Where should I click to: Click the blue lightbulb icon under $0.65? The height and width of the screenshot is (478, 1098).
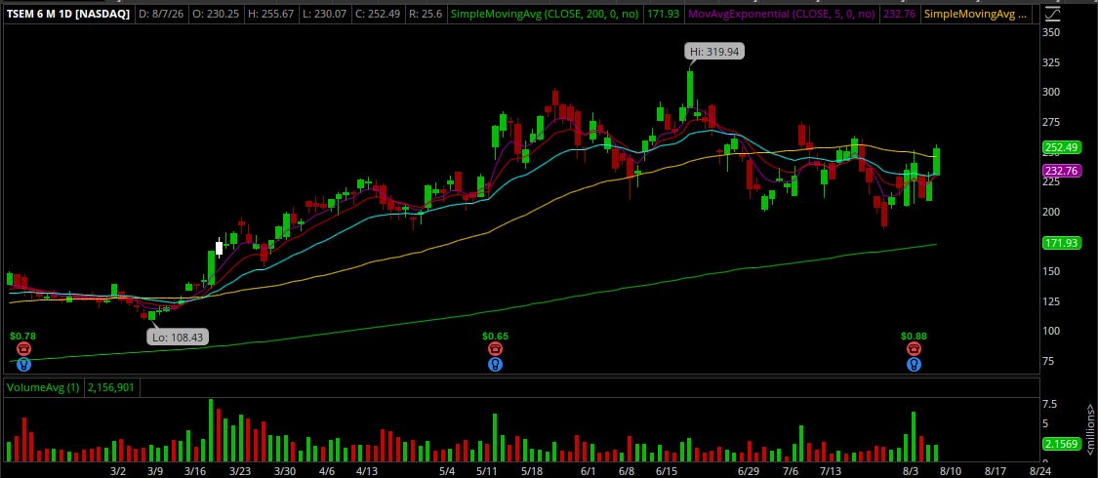[495, 365]
